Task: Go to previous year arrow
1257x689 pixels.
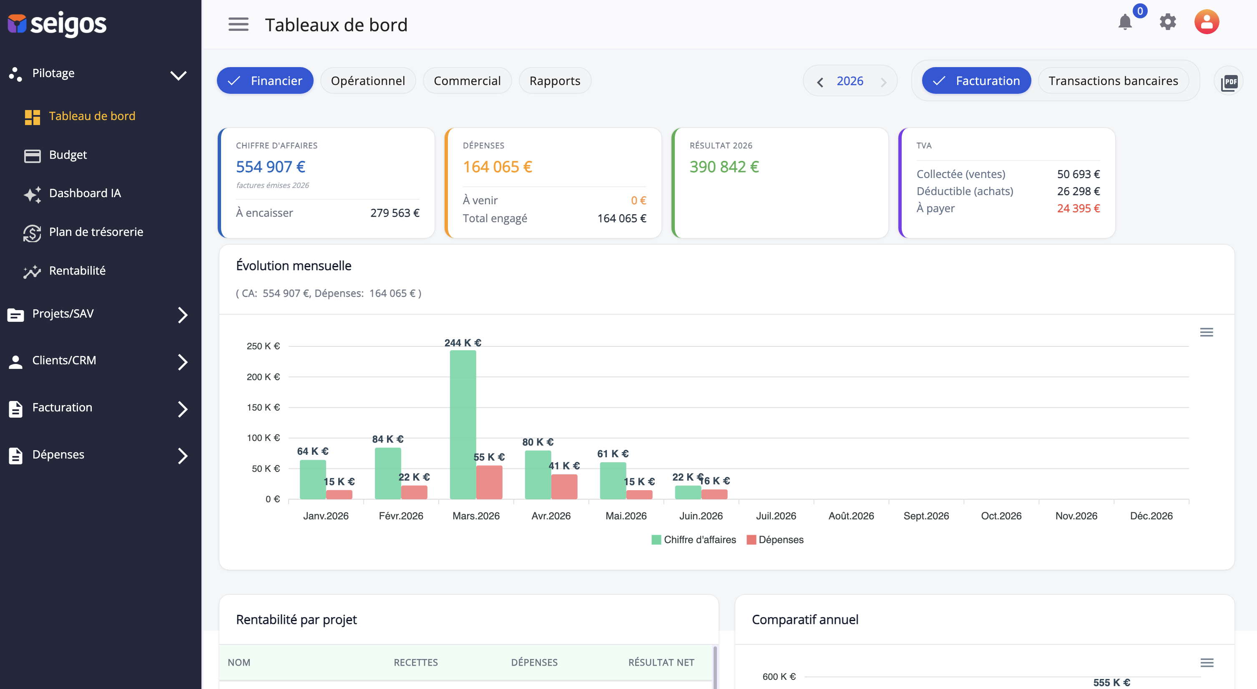Action: (x=820, y=82)
